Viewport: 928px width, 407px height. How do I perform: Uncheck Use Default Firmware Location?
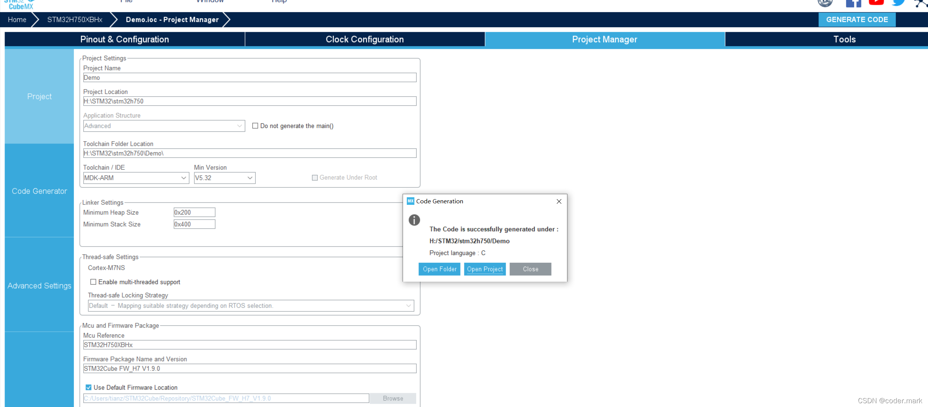[88, 387]
